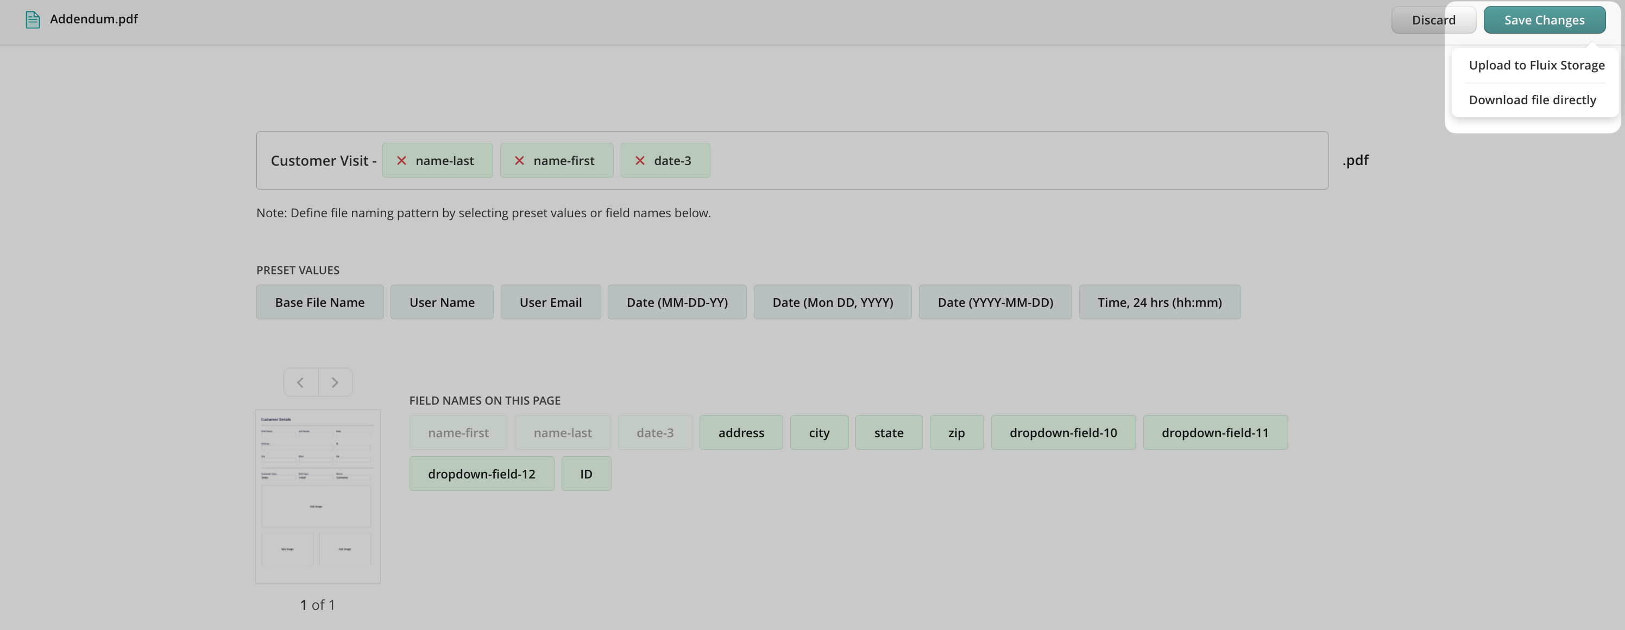Go to previous page with left chevron
This screenshot has width=1625, height=630.
coord(301,382)
